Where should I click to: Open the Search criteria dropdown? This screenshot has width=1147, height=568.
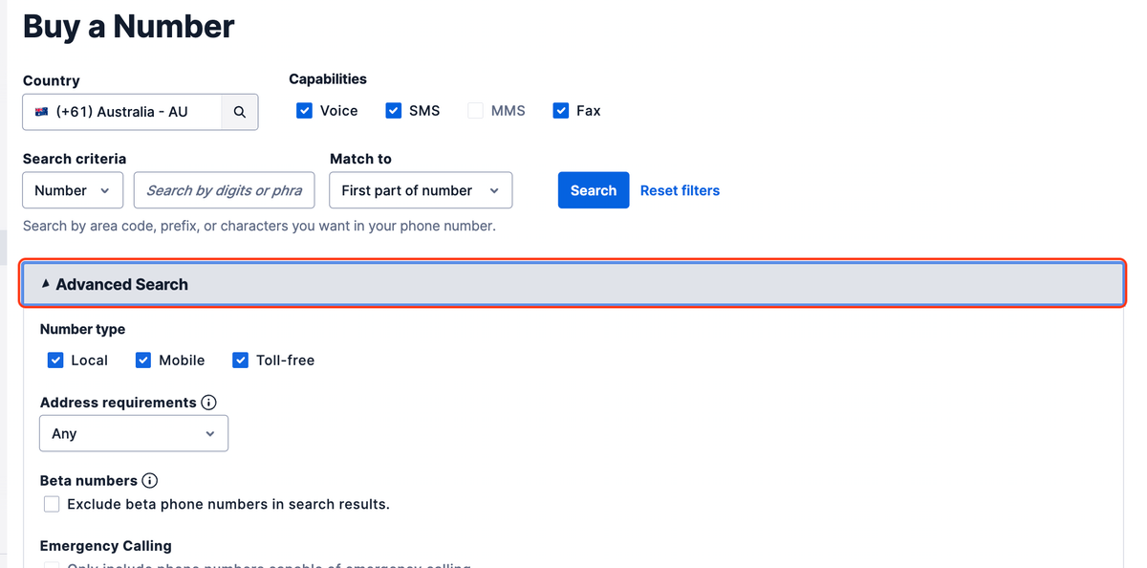(72, 190)
